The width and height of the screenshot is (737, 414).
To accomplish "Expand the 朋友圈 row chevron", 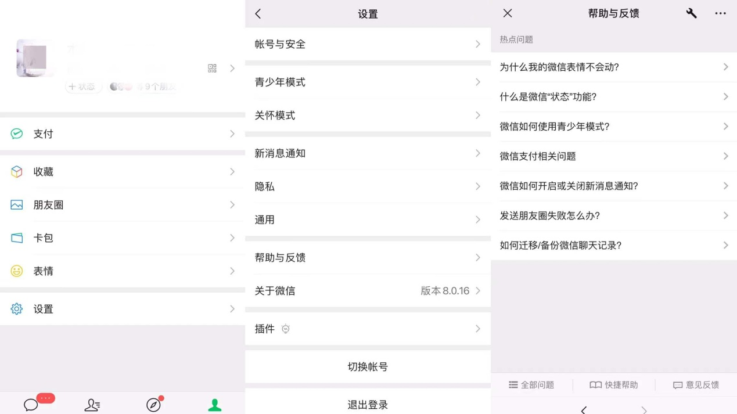I will coord(232,205).
